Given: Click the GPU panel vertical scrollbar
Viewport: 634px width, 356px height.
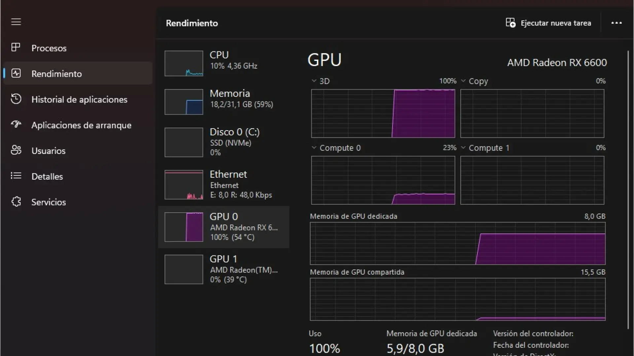Looking at the screenshot, I should (628, 190).
